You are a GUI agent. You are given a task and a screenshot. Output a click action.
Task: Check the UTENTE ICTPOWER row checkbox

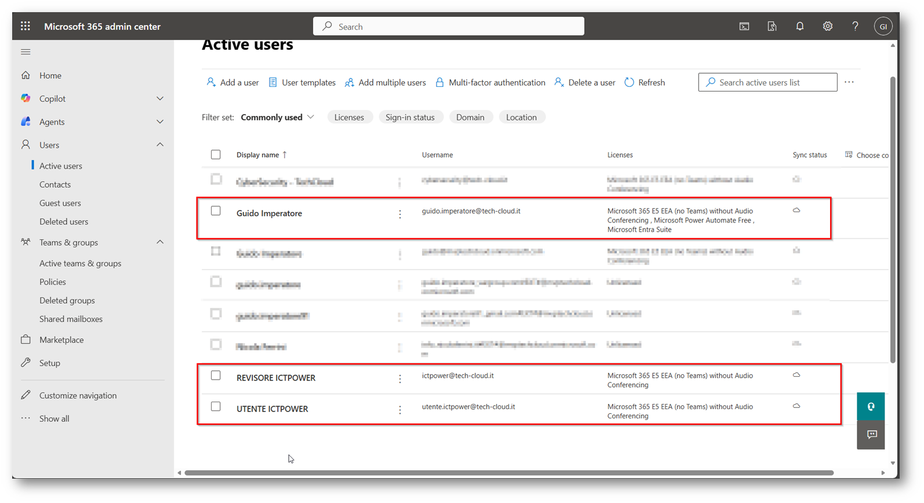click(x=216, y=407)
